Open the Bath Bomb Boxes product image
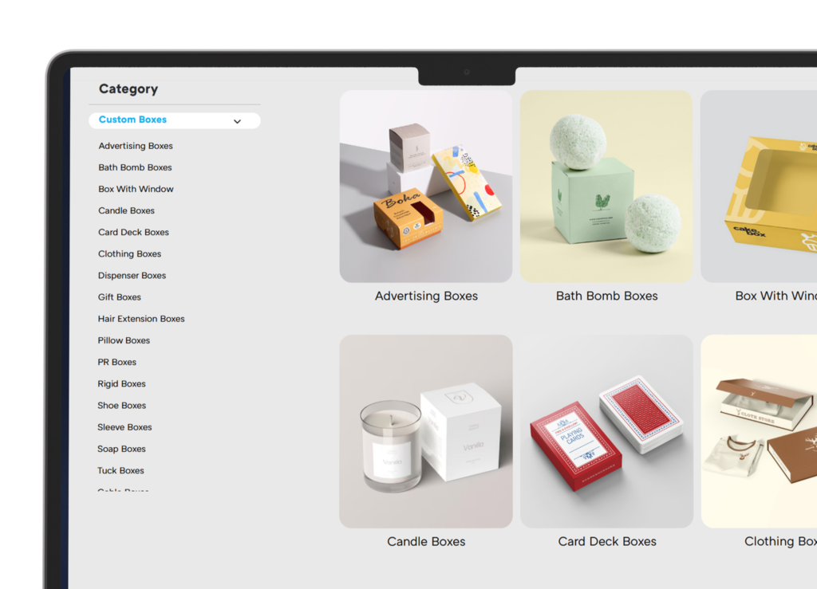Screen dimensions: 817x589 tap(606, 187)
